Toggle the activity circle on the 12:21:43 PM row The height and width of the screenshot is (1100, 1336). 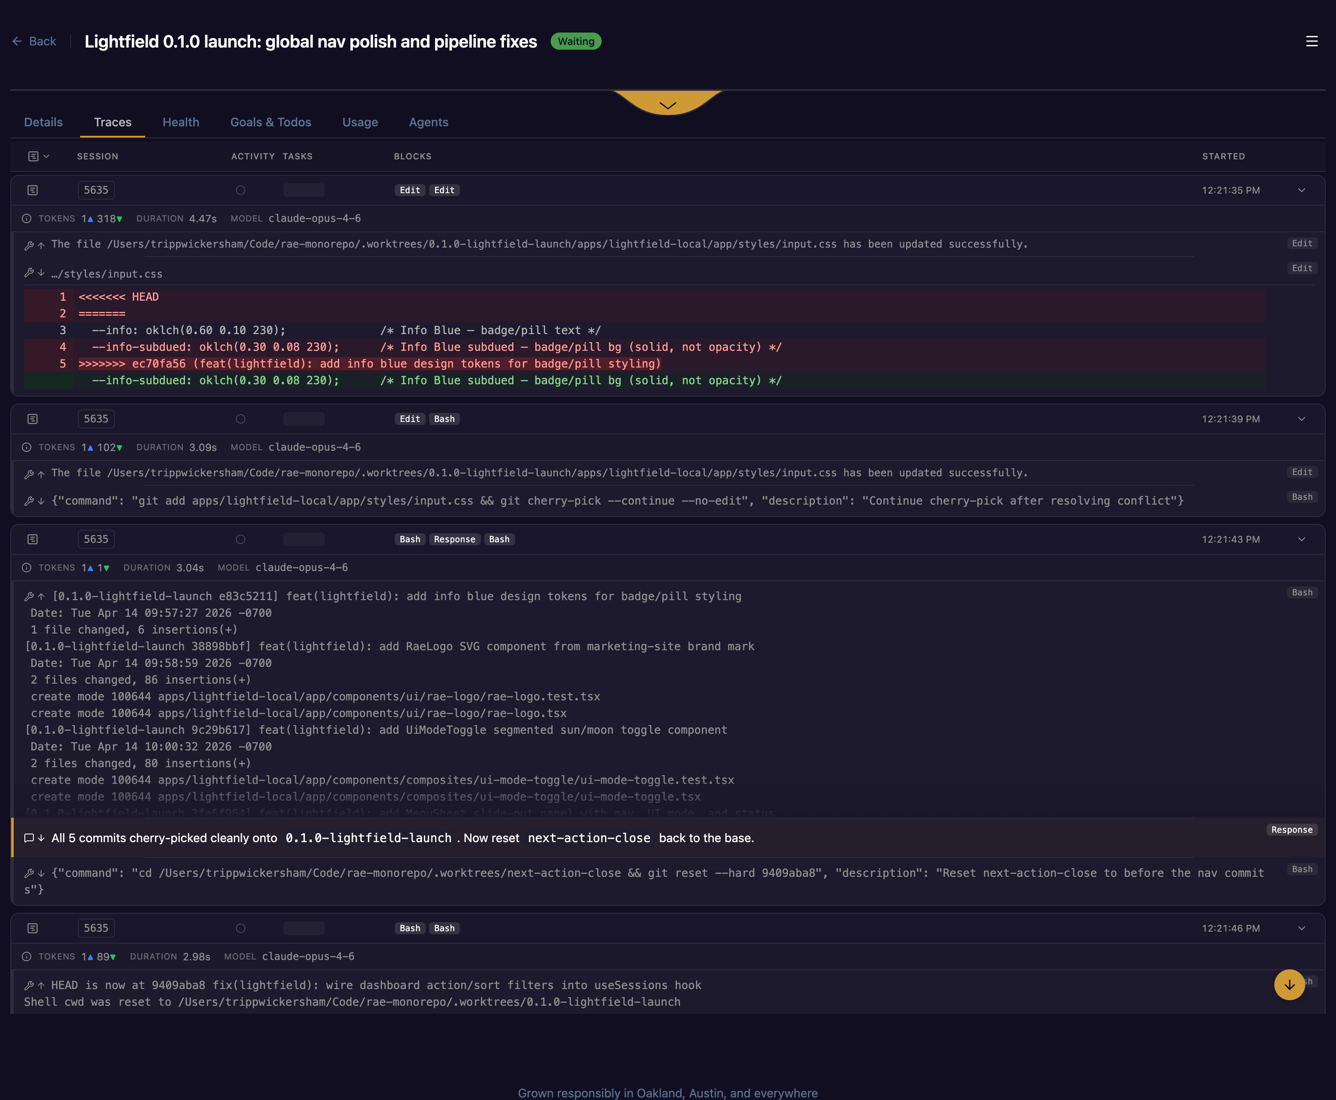(x=241, y=539)
